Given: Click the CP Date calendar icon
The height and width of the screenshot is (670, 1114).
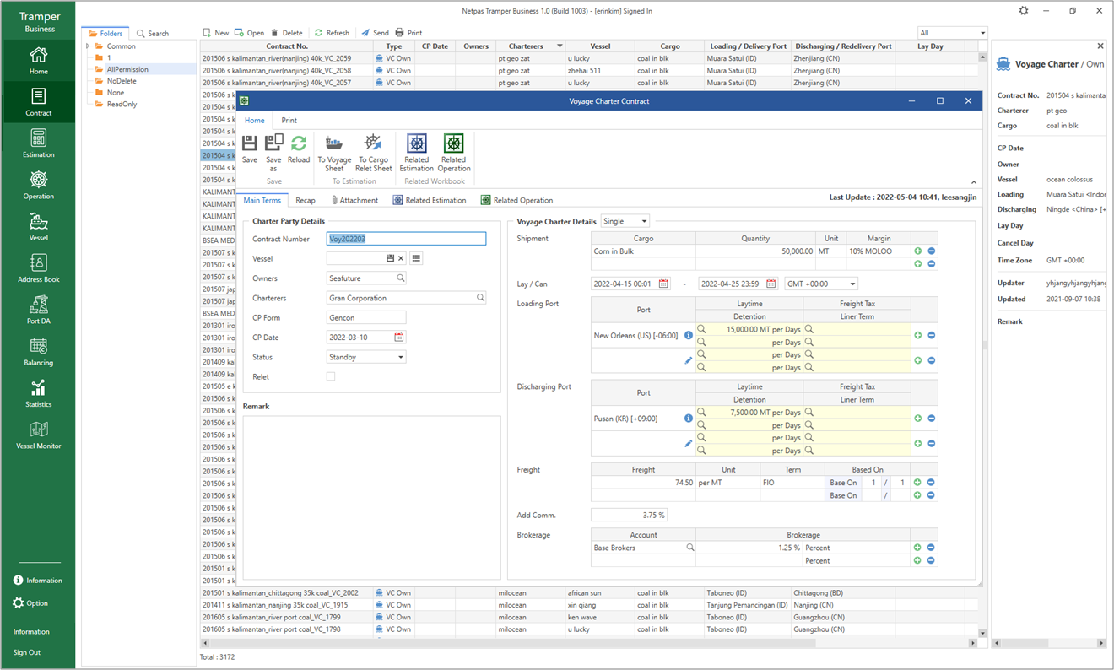Looking at the screenshot, I should pos(399,338).
